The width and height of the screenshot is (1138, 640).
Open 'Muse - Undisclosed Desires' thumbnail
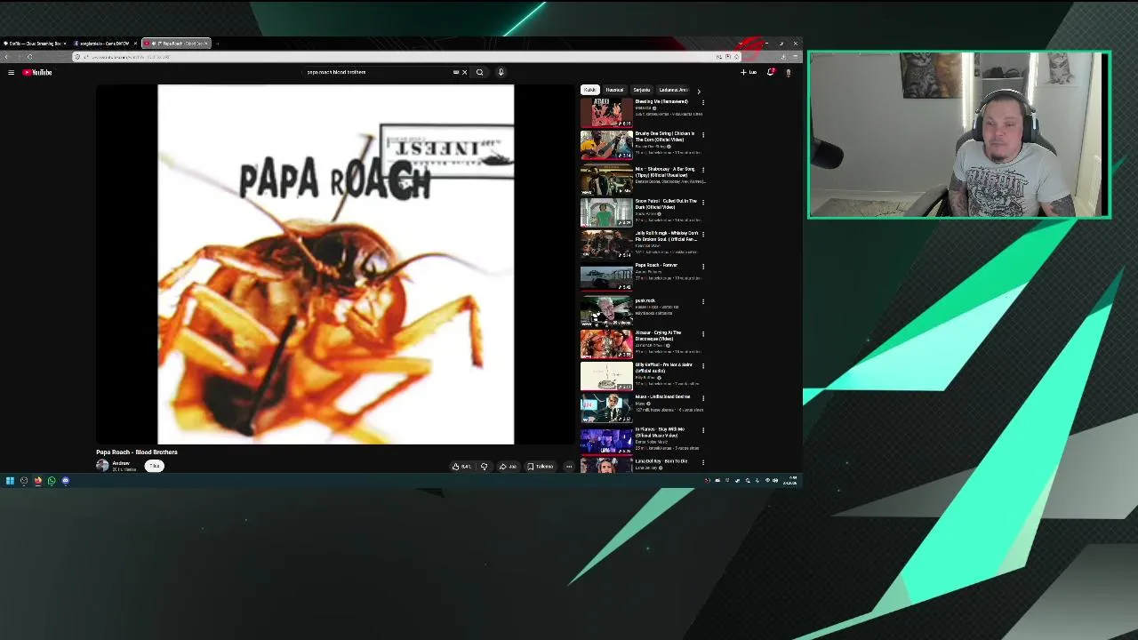tap(606, 408)
